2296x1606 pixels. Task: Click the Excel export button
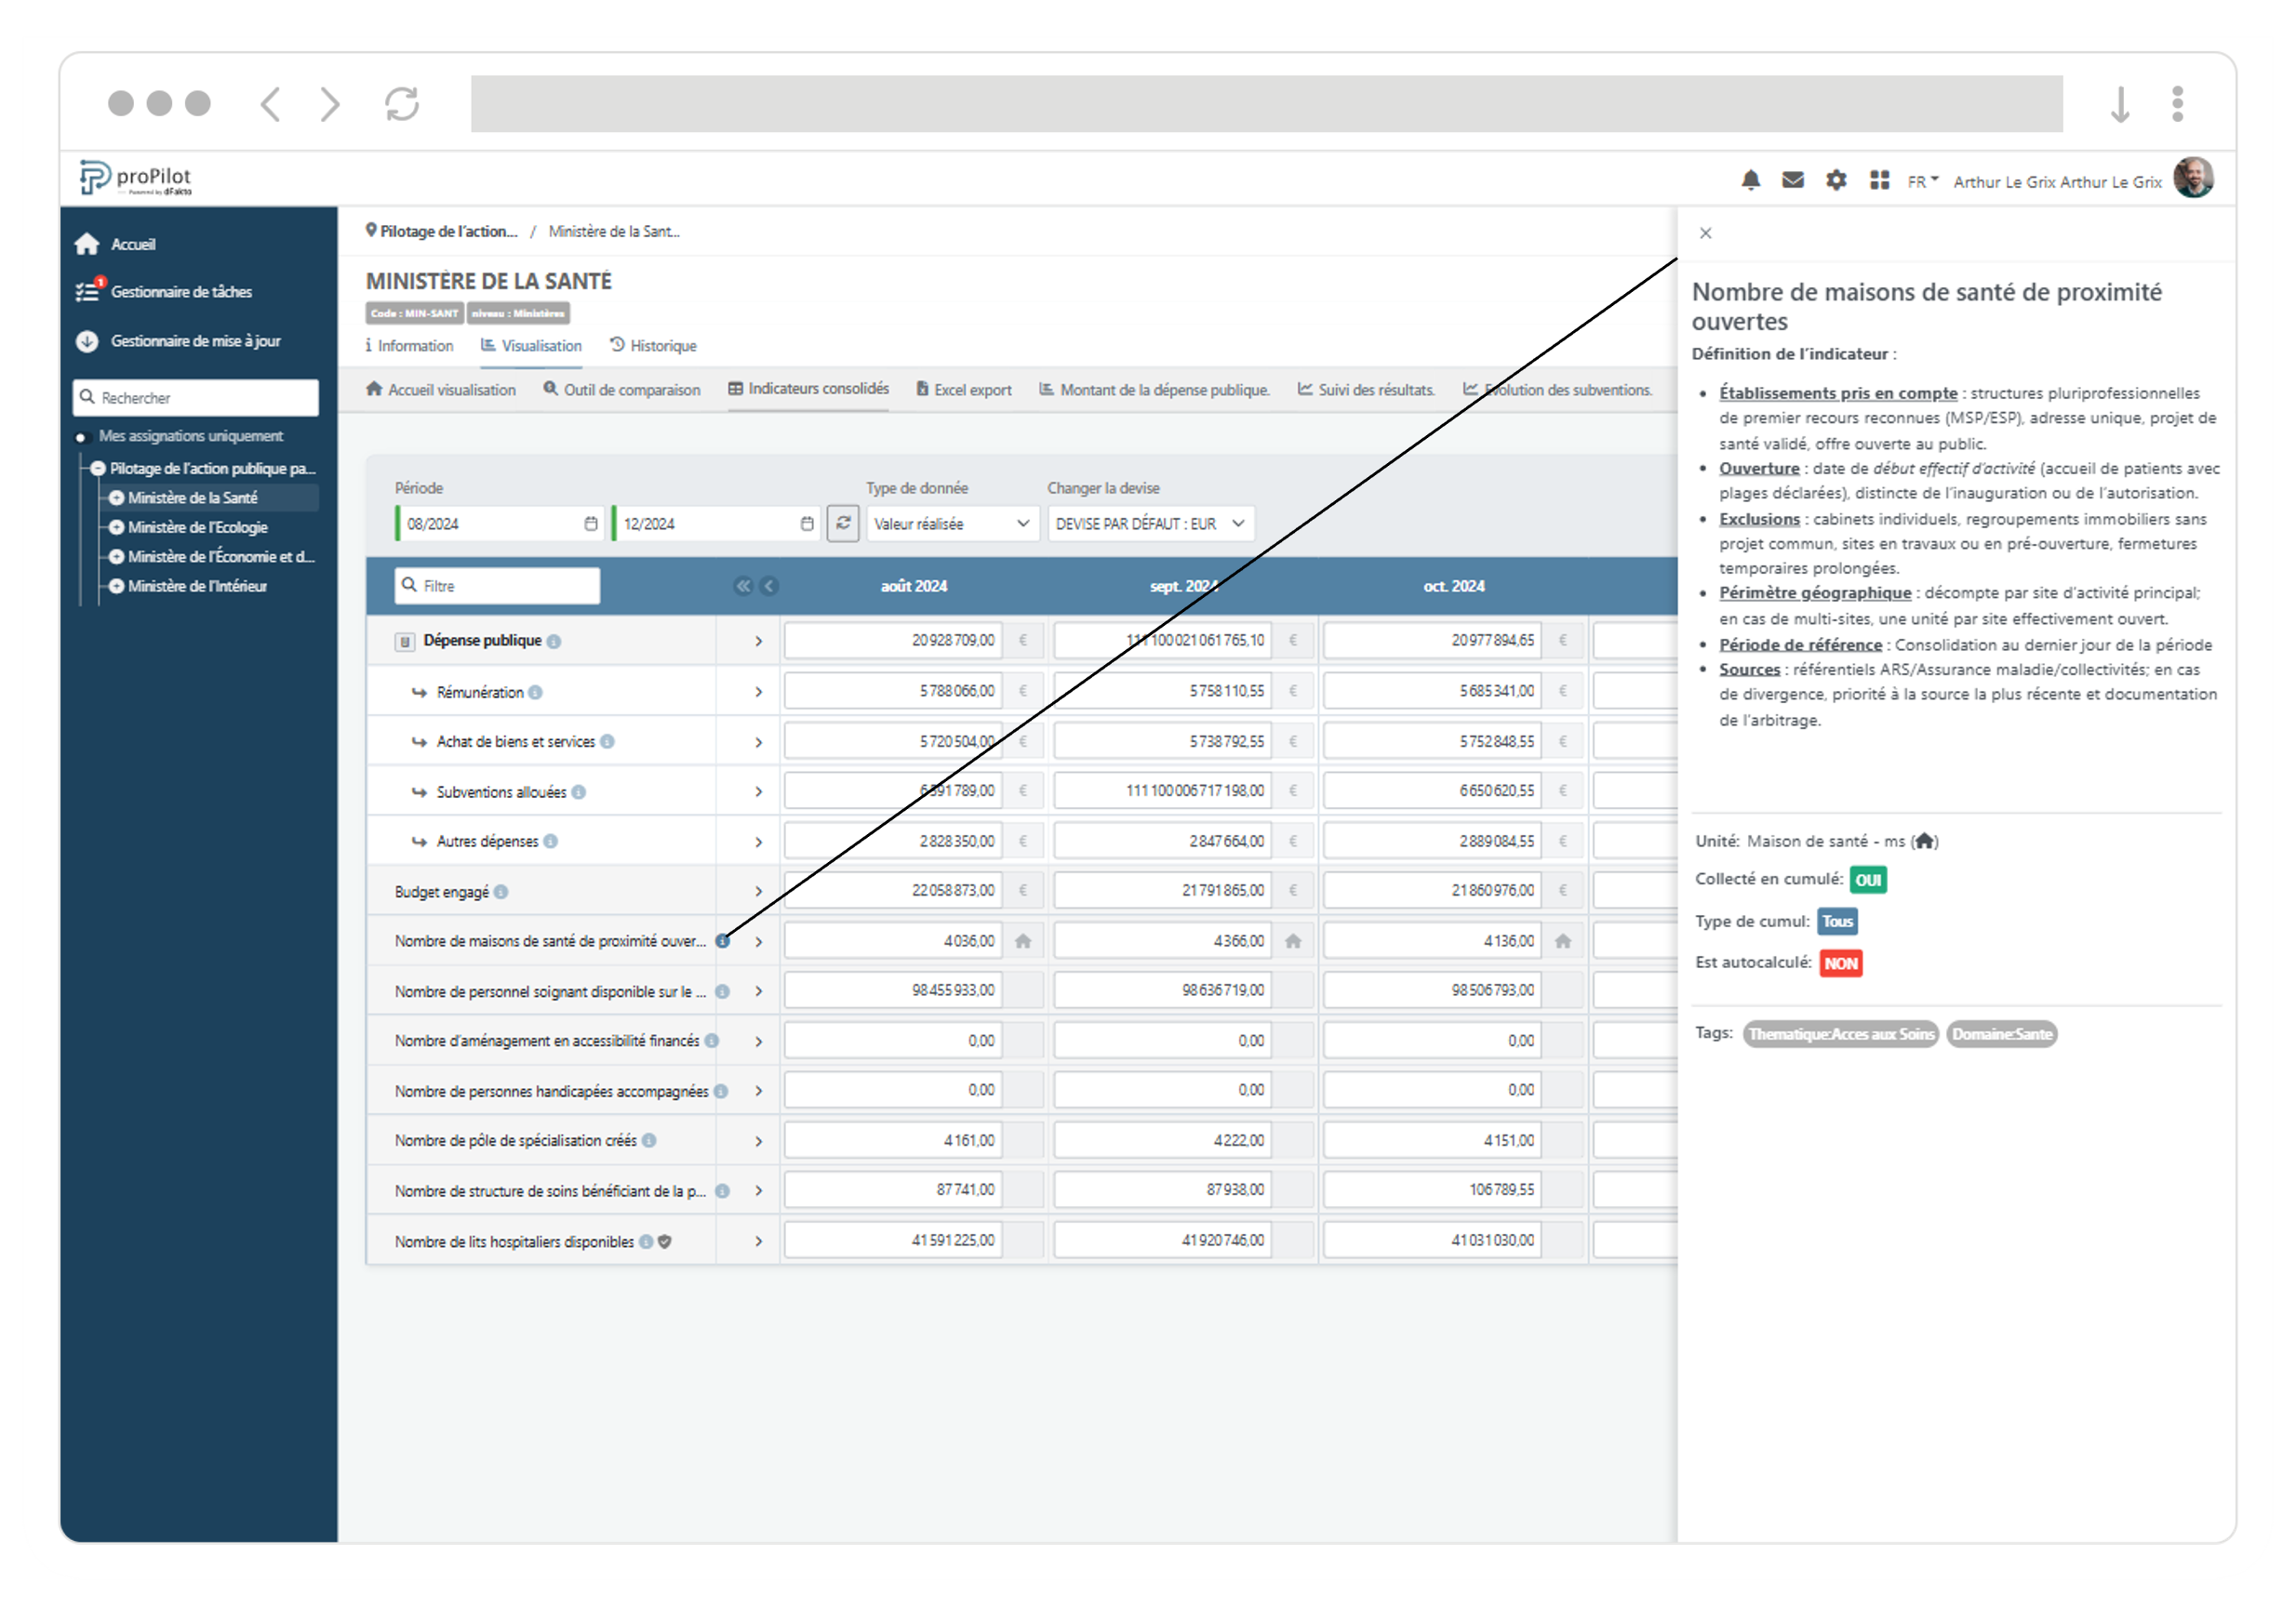[x=963, y=390]
